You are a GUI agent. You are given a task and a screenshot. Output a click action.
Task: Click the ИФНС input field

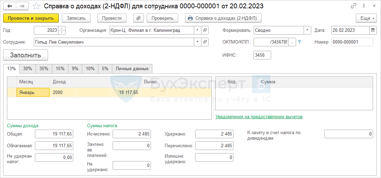pos(262,55)
